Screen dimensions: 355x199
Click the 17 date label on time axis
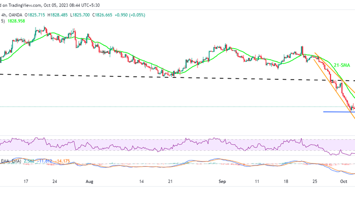(26, 181)
